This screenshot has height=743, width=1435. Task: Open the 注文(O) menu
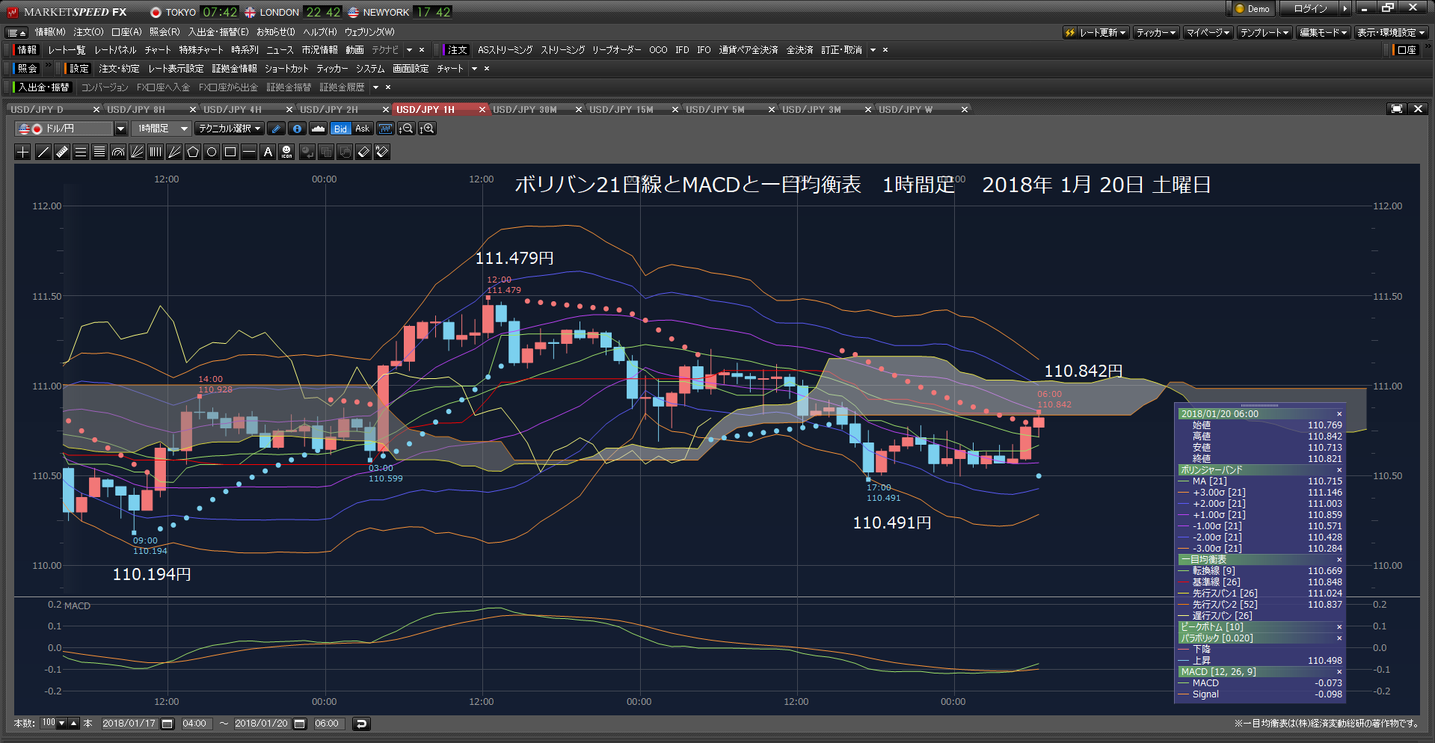[x=88, y=32]
